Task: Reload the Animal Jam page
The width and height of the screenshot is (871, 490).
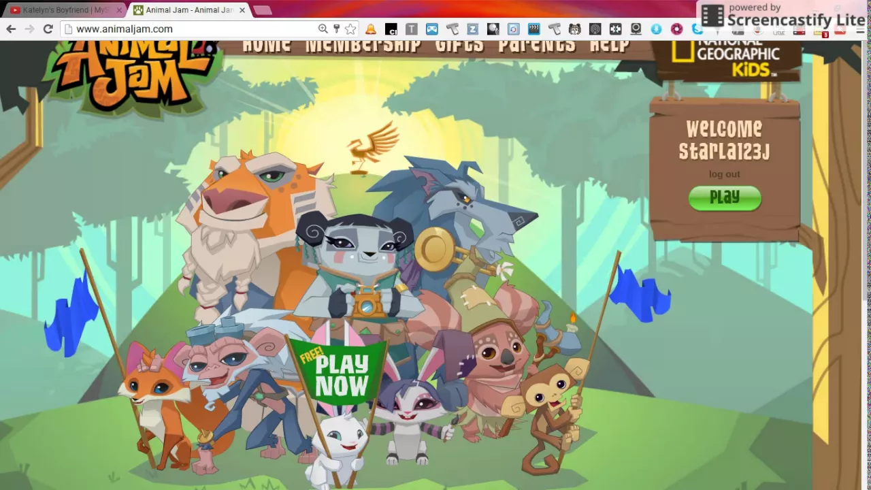Action: click(48, 29)
